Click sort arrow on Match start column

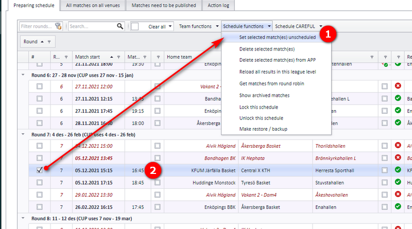pyautogui.click(x=112, y=57)
